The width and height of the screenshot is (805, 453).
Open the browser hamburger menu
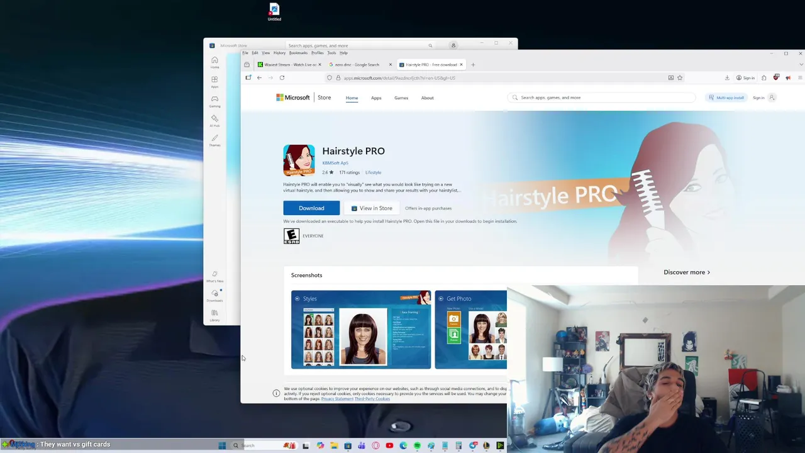click(800, 78)
